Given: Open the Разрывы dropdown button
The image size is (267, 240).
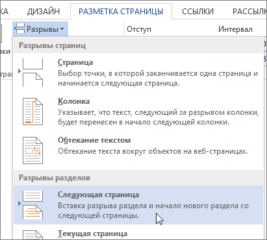Looking at the screenshot, I should (40, 29).
